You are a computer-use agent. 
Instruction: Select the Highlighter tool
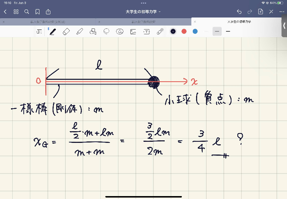point(80,31)
